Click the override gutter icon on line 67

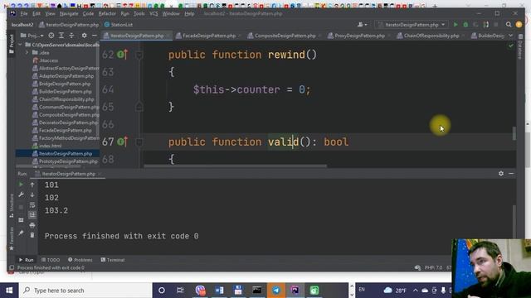[122, 142]
